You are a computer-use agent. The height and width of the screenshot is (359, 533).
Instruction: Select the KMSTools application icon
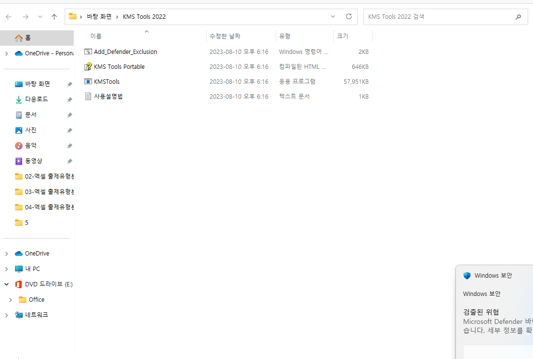[x=88, y=81]
